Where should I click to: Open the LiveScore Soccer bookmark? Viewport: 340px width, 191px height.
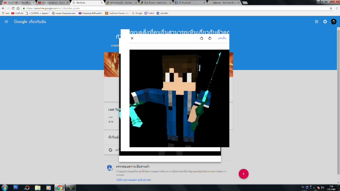117,13
